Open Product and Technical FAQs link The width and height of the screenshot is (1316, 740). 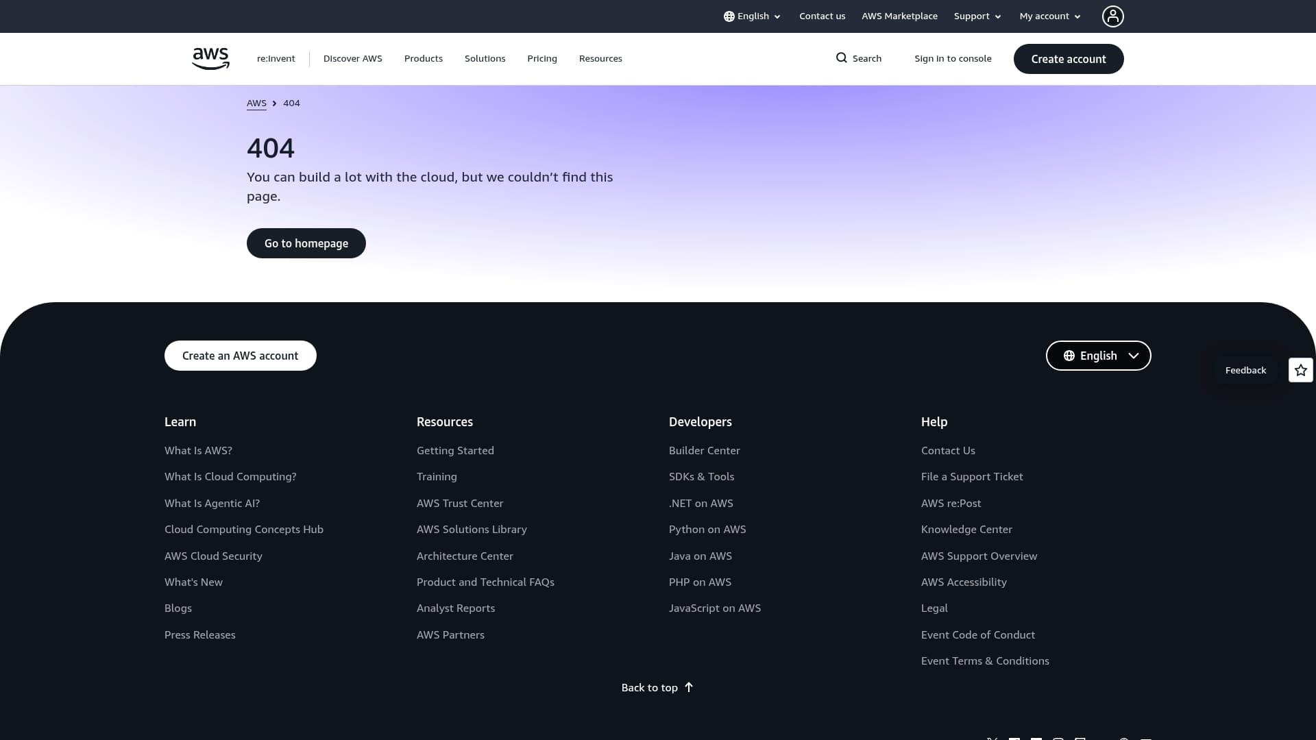(x=485, y=582)
